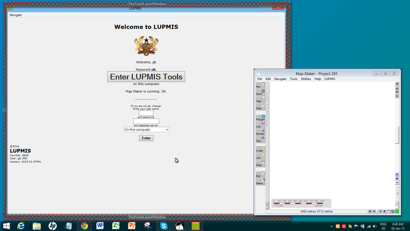
Task: Open Google Chrome from the taskbar
Action: (x=84, y=226)
